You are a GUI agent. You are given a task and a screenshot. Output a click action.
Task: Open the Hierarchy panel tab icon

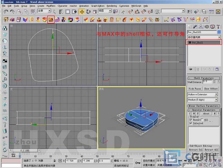tap(201, 27)
